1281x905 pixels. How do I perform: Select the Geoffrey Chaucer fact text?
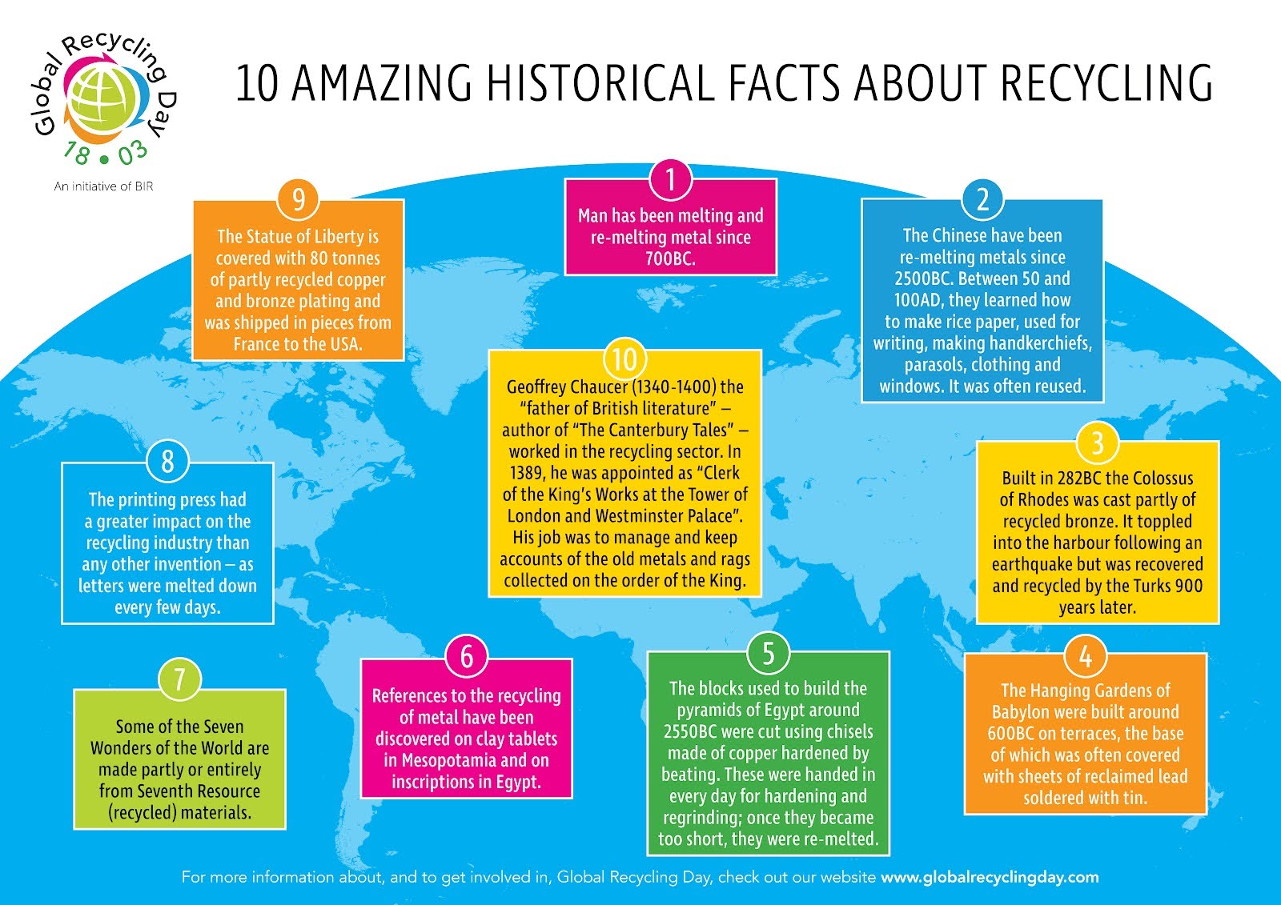tap(624, 483)
